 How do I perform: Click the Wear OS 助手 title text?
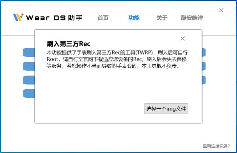(x=54, y=18)
